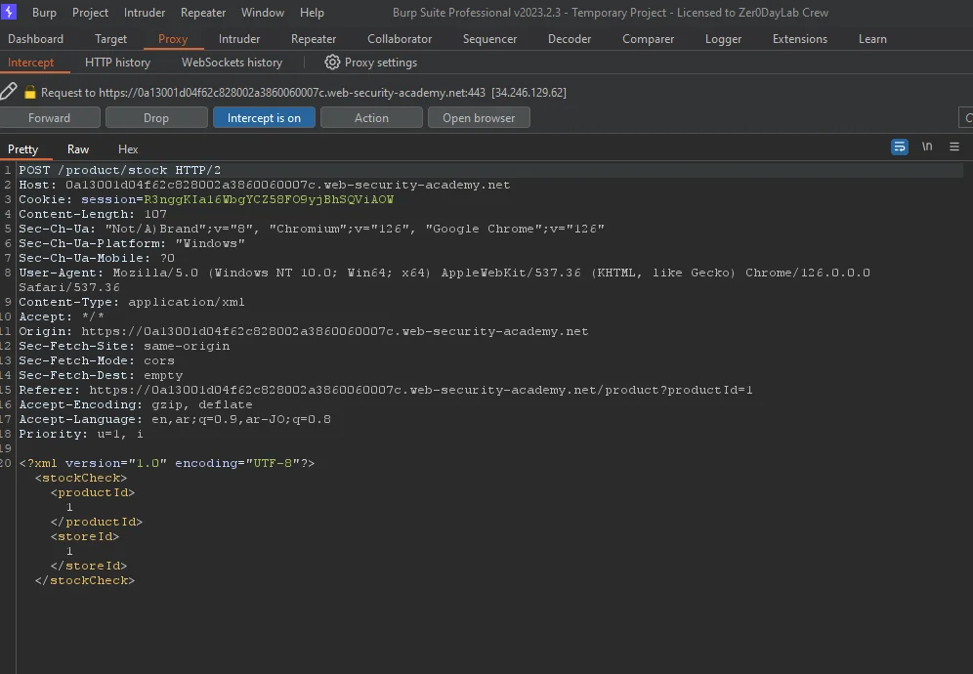
Task: Open the Project menu
Action: (90, 13)
